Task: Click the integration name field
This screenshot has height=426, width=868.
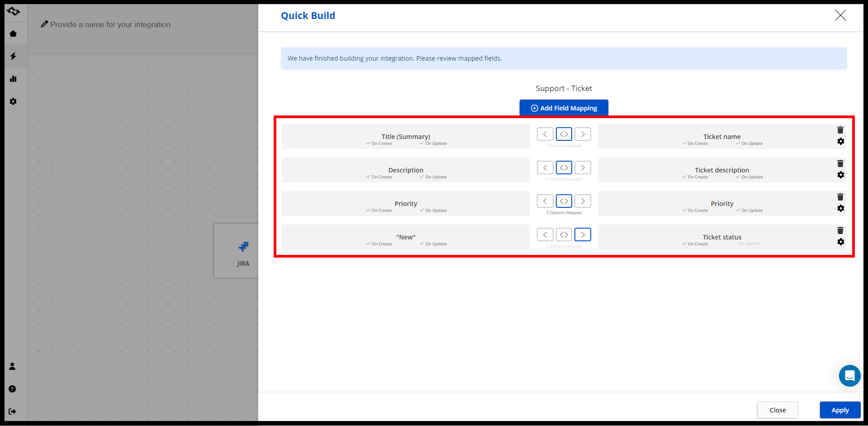Action: point(110,24)
